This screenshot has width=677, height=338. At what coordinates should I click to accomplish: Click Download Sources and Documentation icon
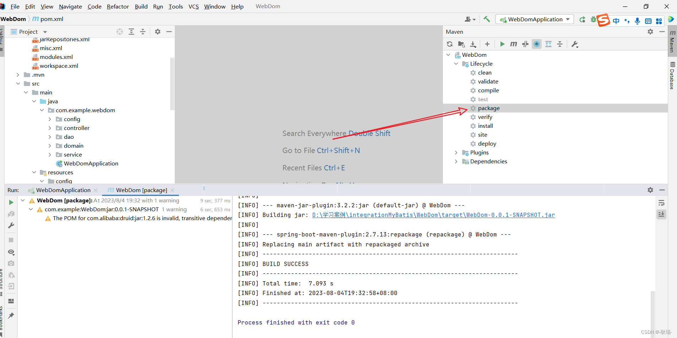[x=473, y=44]
